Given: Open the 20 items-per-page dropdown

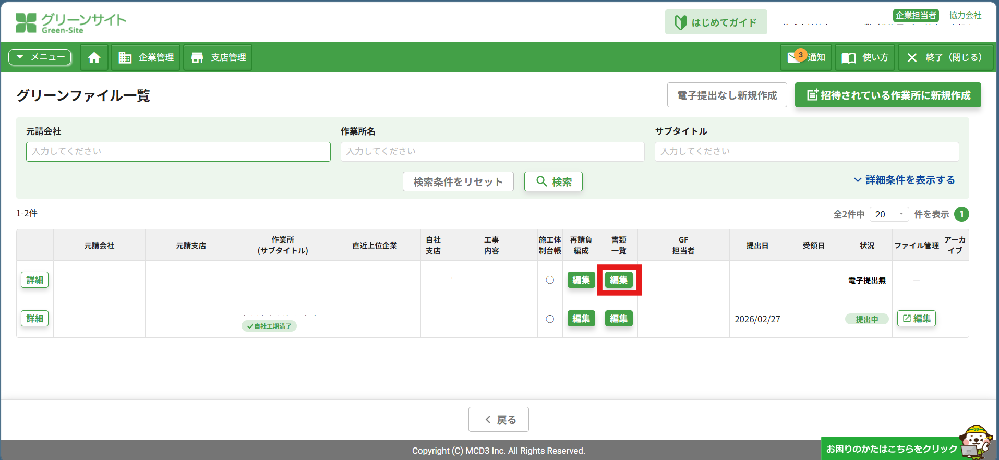Looking at the screenshot, I should (x=889, y=214).
